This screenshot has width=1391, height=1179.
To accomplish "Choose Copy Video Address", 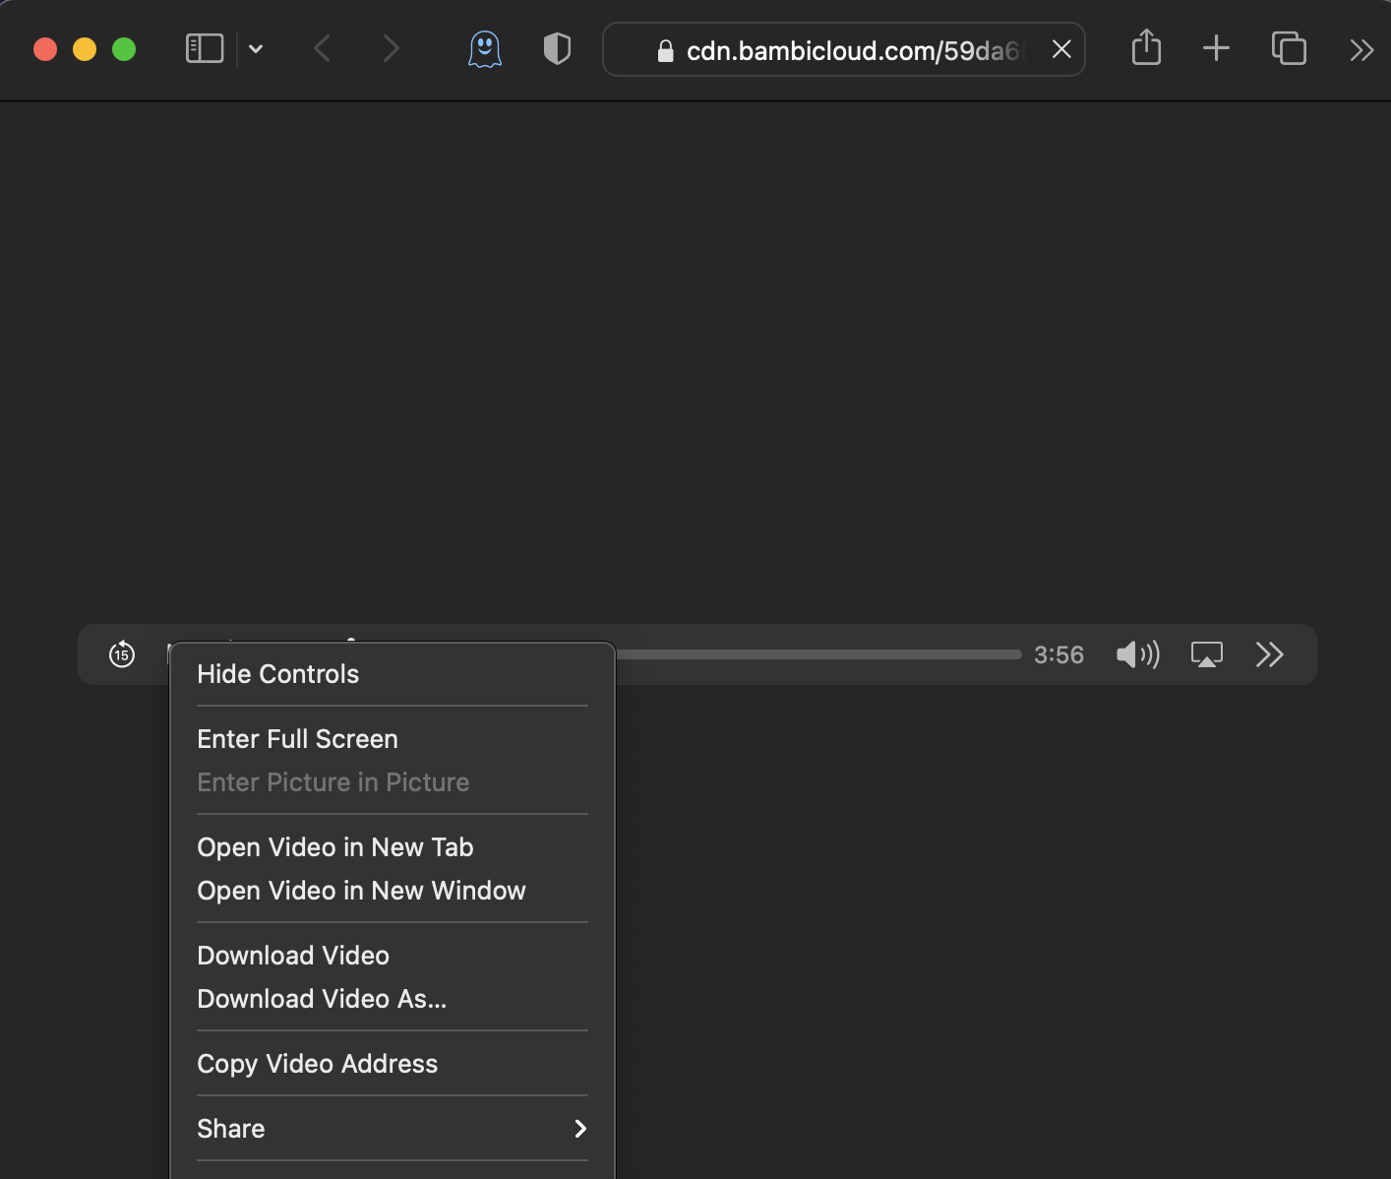I will [x=318, y=1064].
